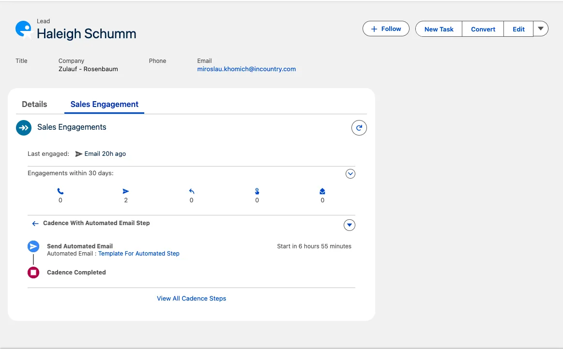Open the cadence options dropdown menu
The height and width of the screenshot is (349, 563).
tap(349, 225)
